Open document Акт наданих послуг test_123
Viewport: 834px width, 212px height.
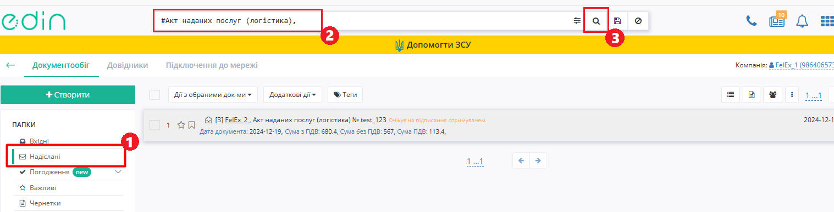[319, 120]
